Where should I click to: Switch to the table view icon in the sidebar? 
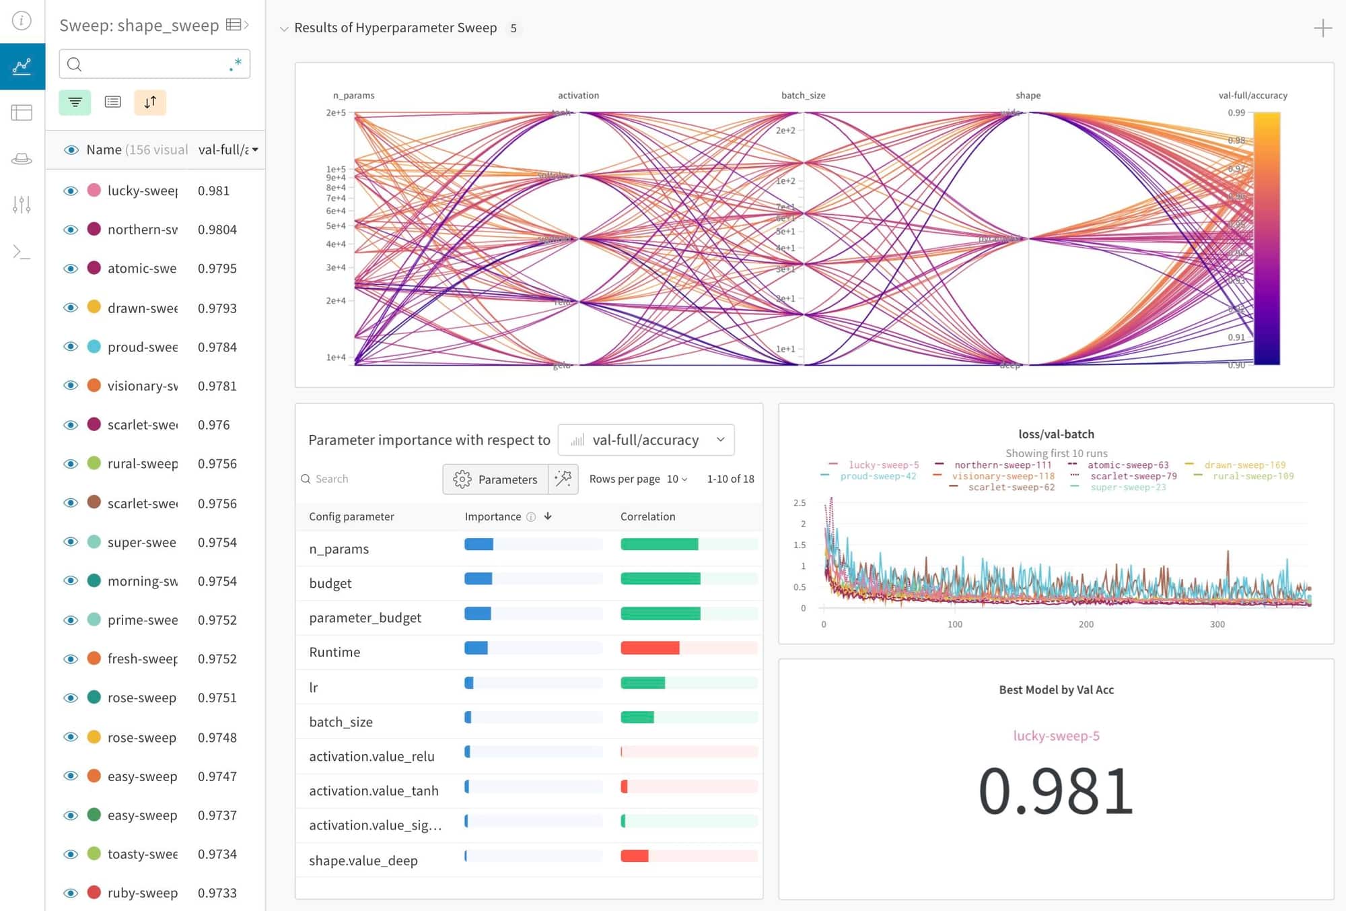(x=22, y=112)
